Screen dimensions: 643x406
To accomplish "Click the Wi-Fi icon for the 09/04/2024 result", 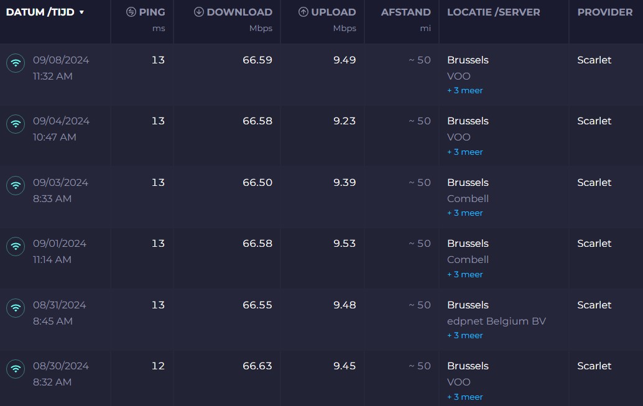I will click(16, 124).
